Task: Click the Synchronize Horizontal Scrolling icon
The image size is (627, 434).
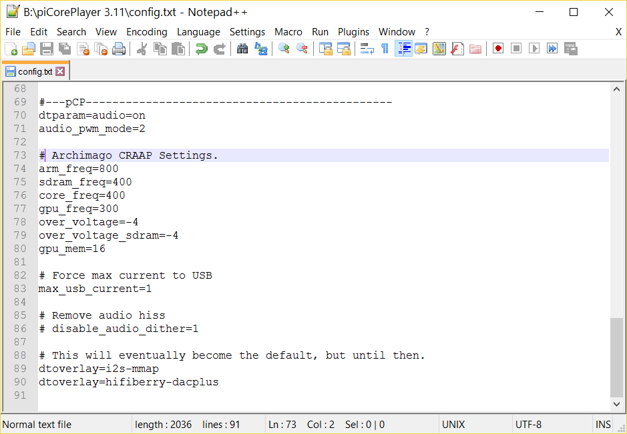Action: 343,49
